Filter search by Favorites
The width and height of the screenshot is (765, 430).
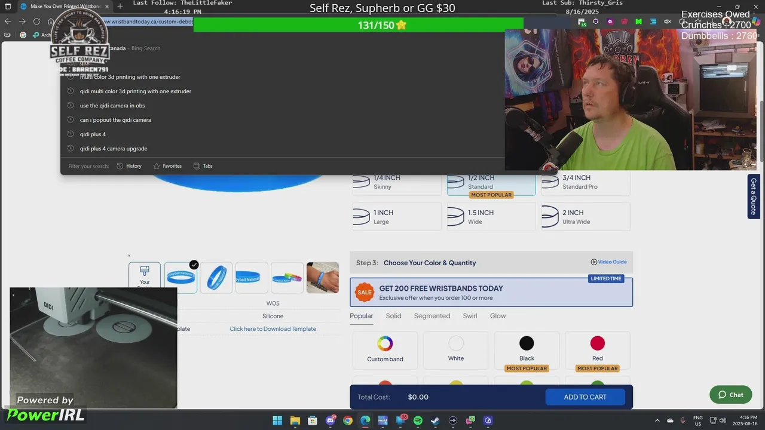point(167,166)
